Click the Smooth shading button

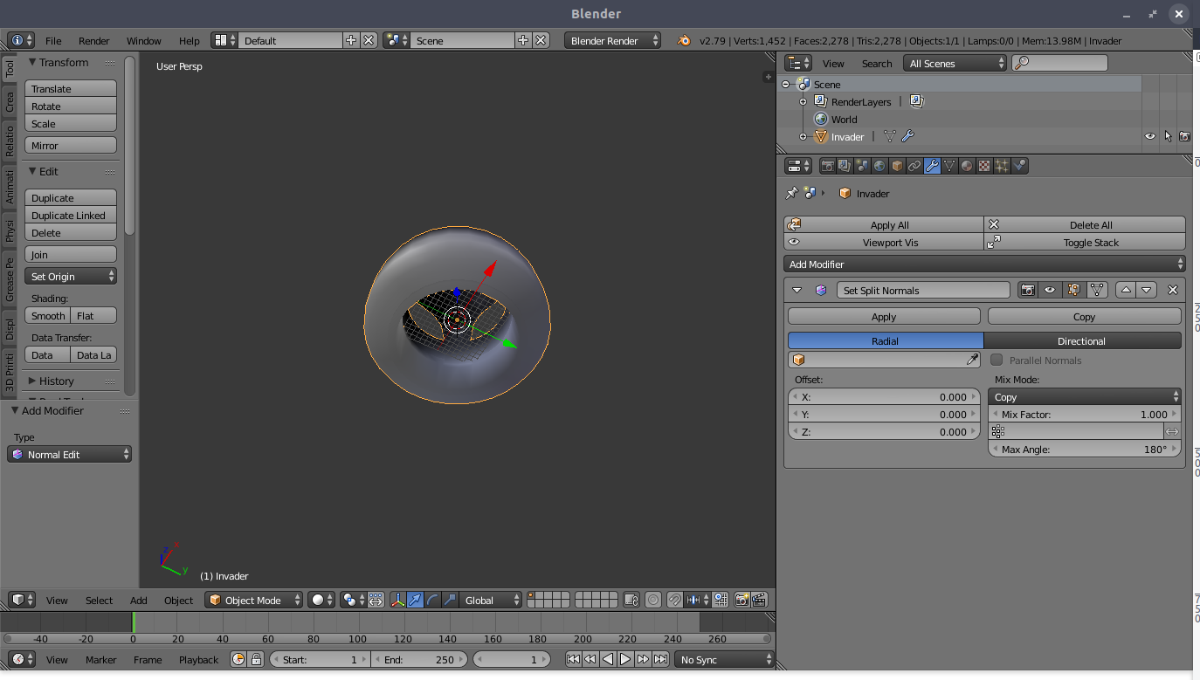click(47, 316)
